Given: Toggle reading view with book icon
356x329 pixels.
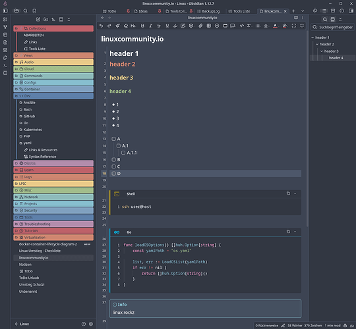Looking at the screenshot, I should pos(296,18).
